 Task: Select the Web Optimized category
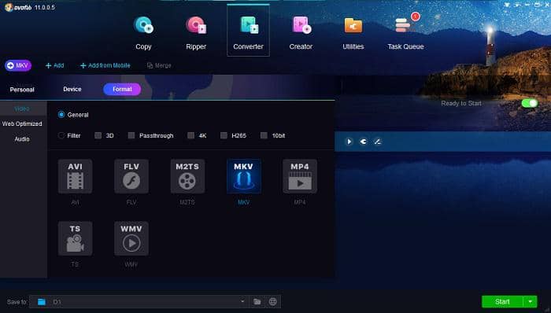[22, 124]
